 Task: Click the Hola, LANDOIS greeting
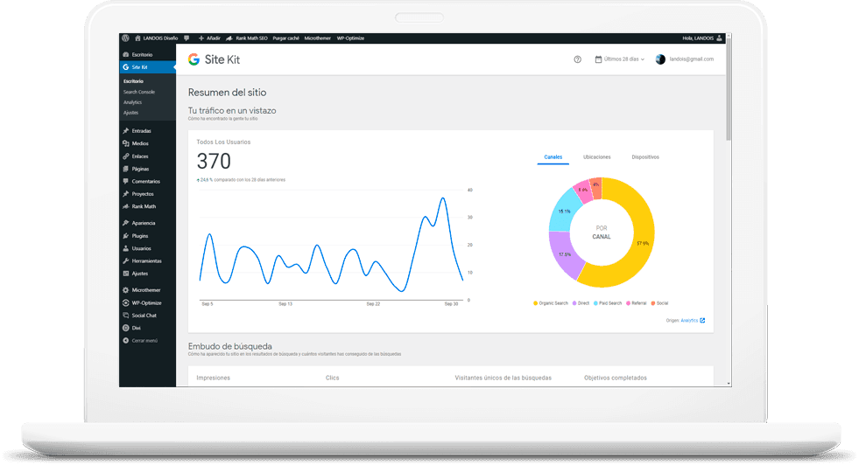(x=698, y=38)
